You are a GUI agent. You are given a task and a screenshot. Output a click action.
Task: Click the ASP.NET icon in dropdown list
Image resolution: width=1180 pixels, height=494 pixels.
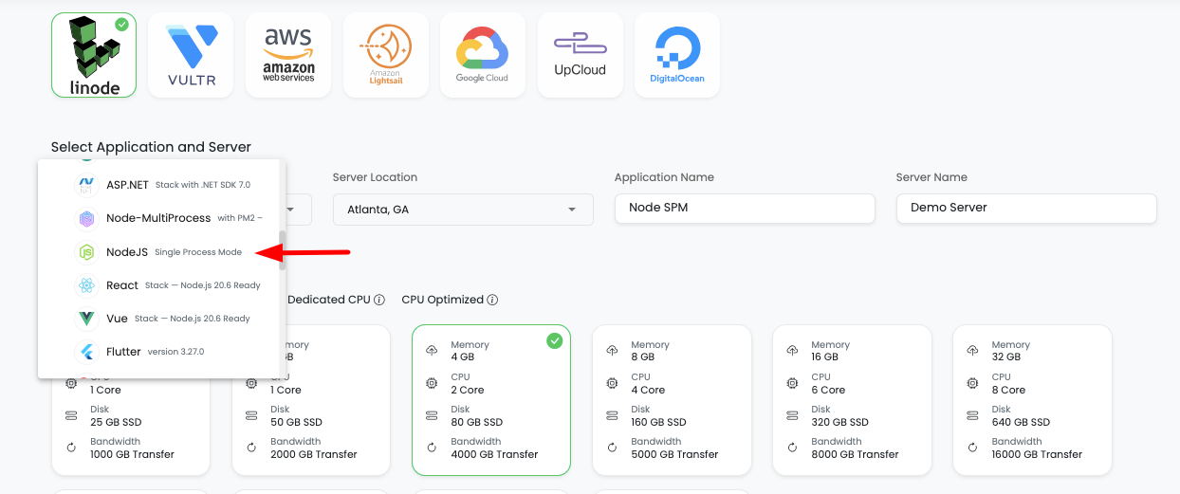tap(86, 185)
